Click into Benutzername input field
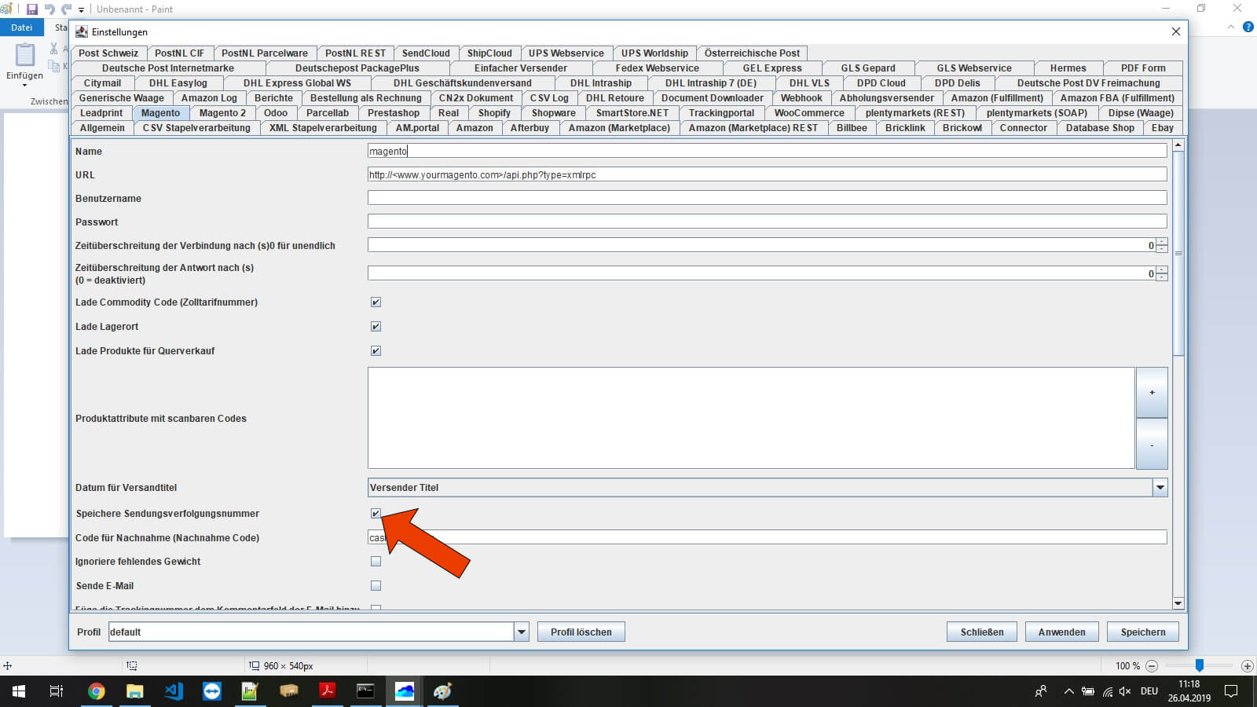The height and width of the screenshot is (707, 1257). pos(767,199)
